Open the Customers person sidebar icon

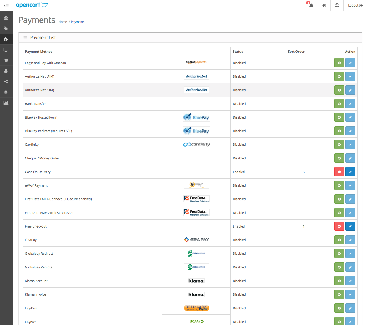click(6, 71)
